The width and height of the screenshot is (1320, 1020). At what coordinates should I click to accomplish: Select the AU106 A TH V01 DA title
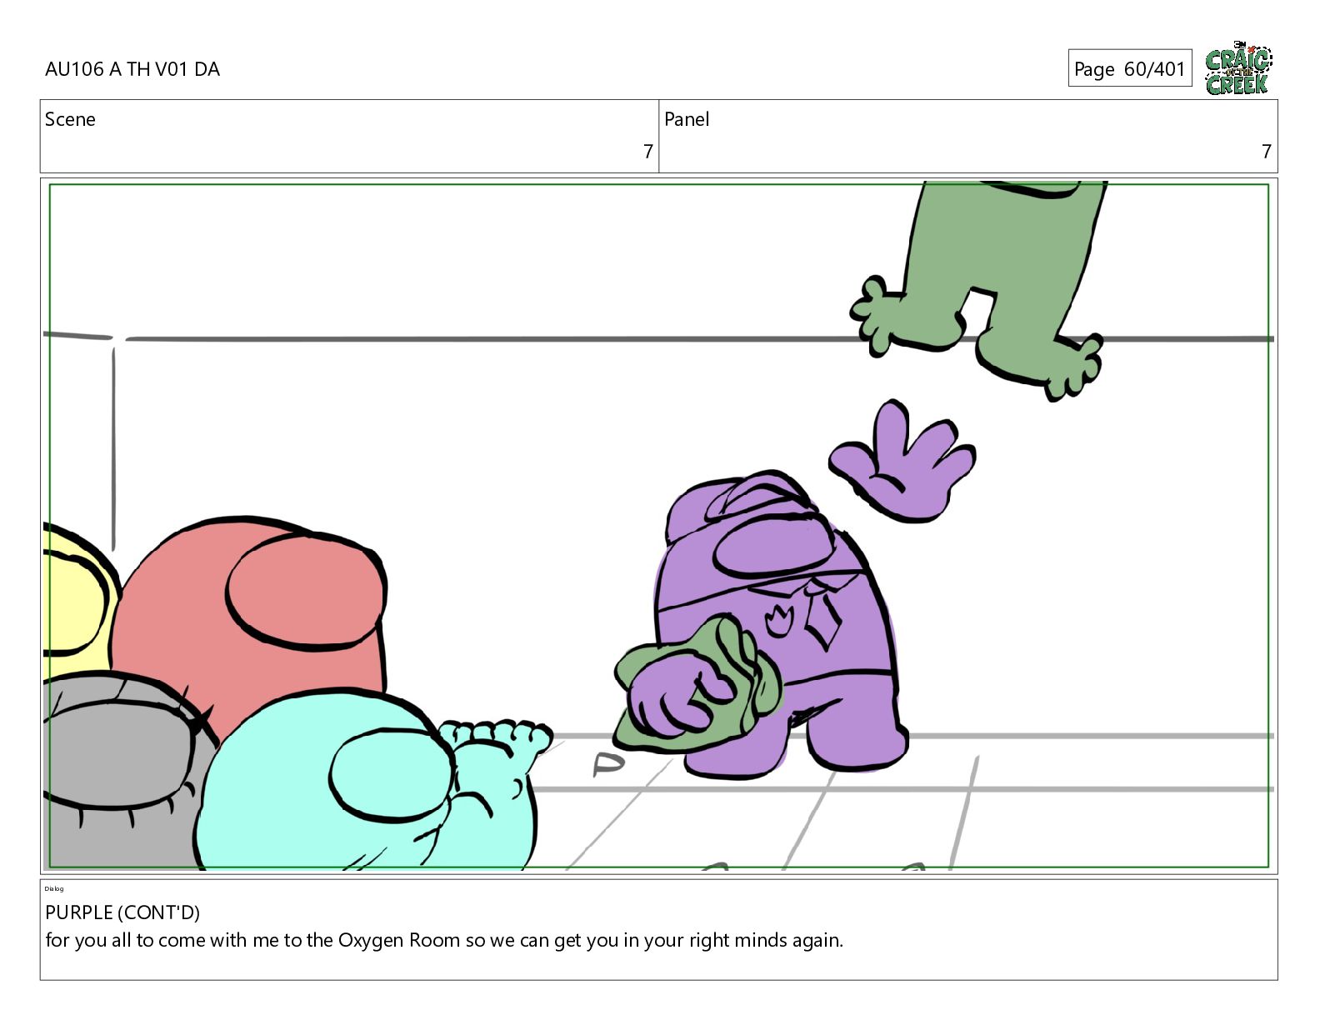pyautogui.click(x=132, y=69)
